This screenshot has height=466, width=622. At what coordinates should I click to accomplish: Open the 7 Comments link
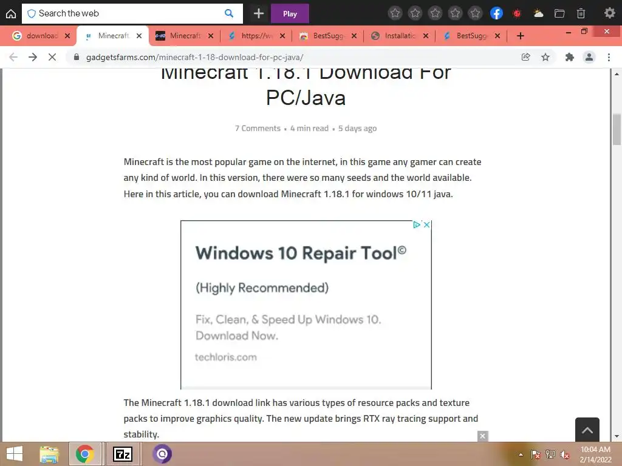point(258,129)
